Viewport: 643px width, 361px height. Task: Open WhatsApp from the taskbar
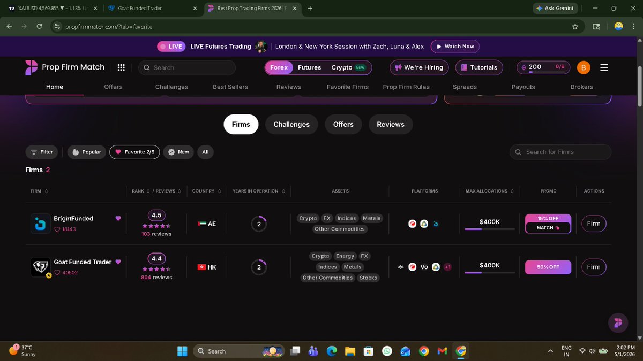pos(387,351)
